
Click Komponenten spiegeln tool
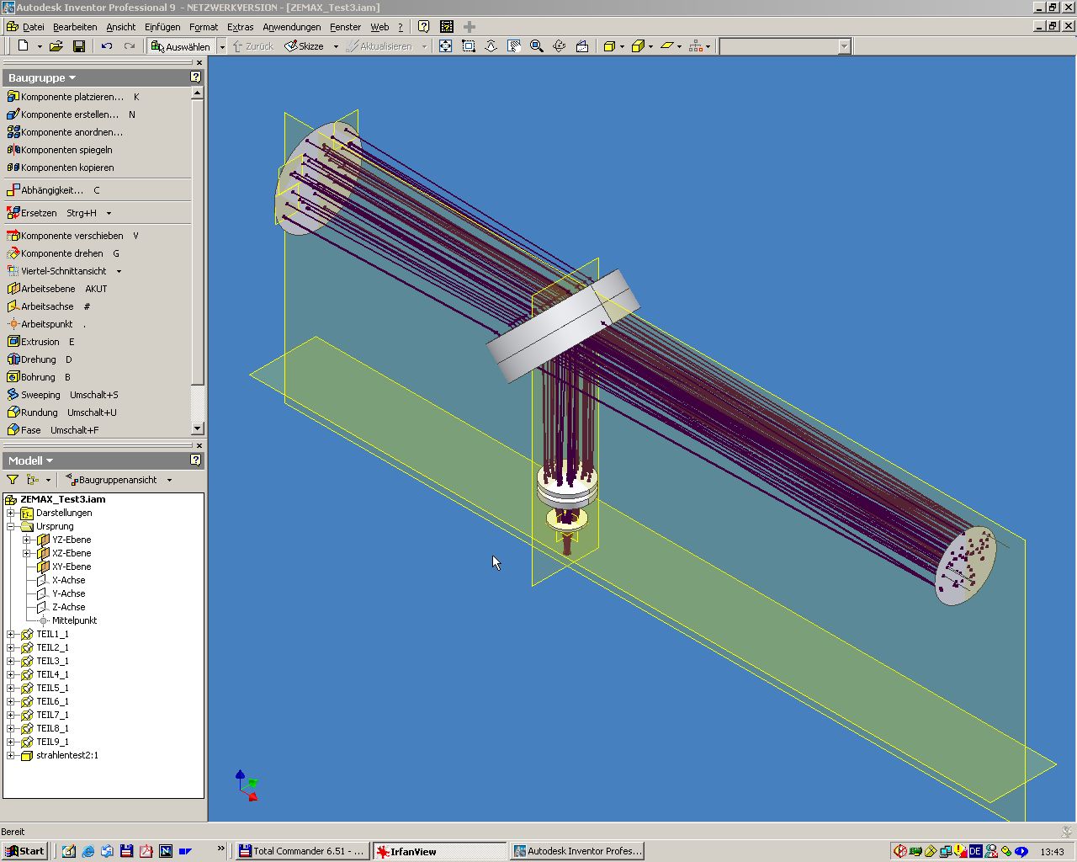(60, 150)
